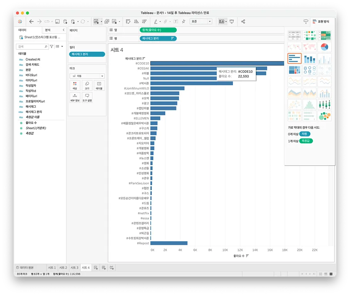Click the 크기 (size) mark button
This screenshot has height=295, width=350.
[x=87, y=85]
